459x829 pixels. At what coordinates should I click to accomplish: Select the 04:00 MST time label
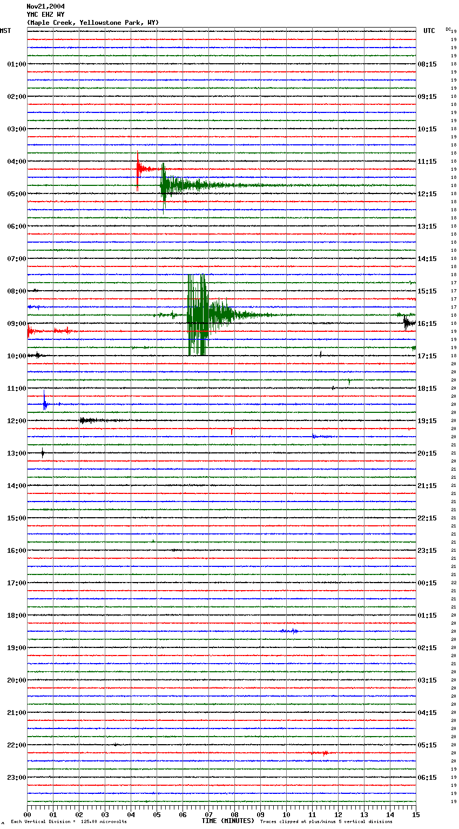click(17, 162)
